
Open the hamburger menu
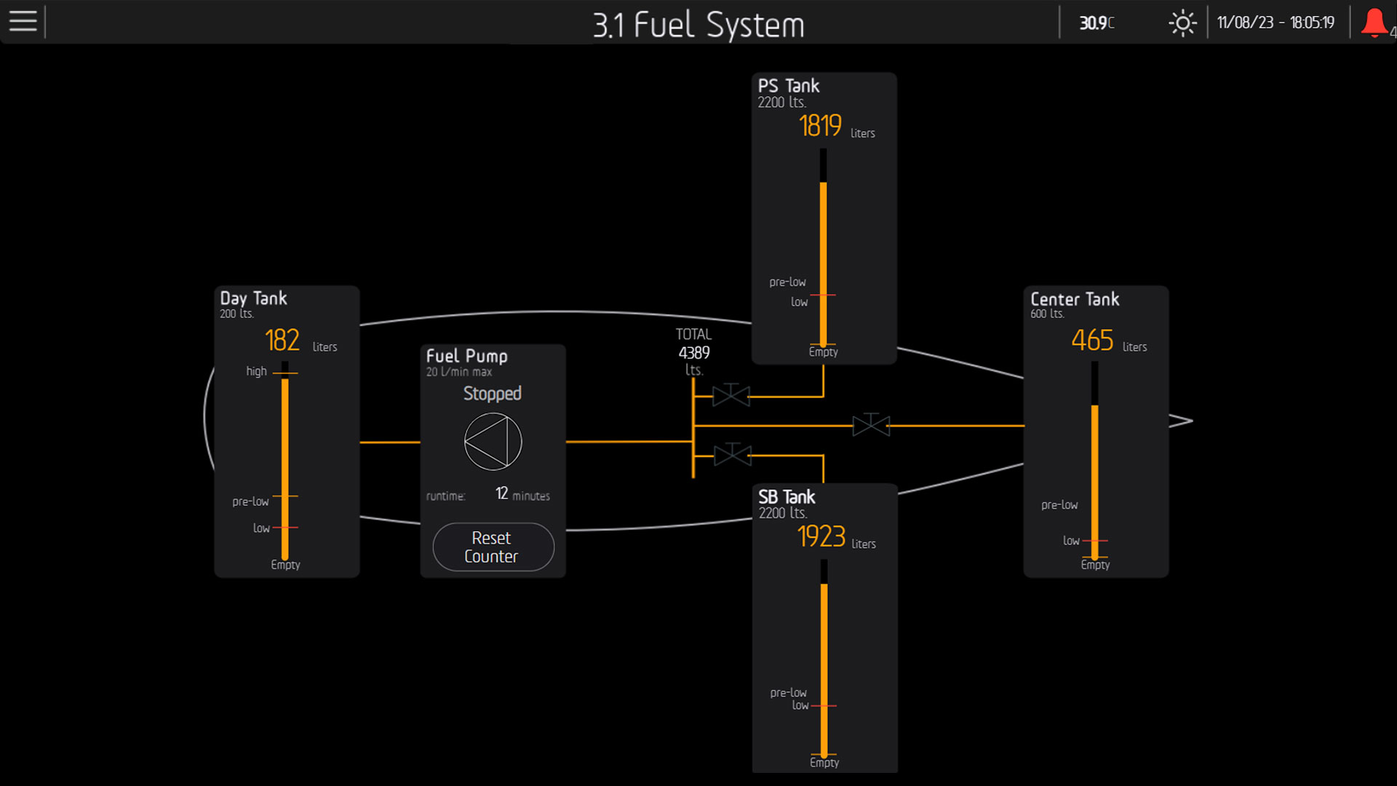click(x=23, y=21)
